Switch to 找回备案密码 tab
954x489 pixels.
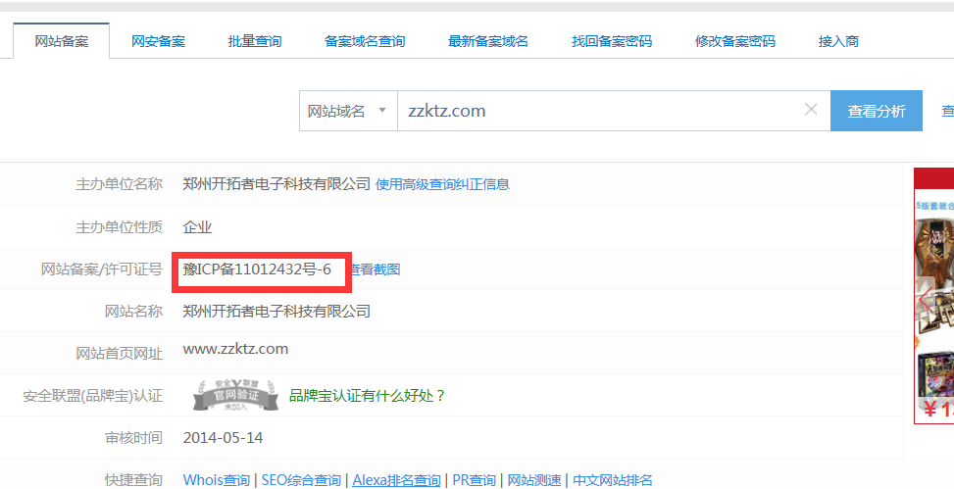[x=611, y=41]
